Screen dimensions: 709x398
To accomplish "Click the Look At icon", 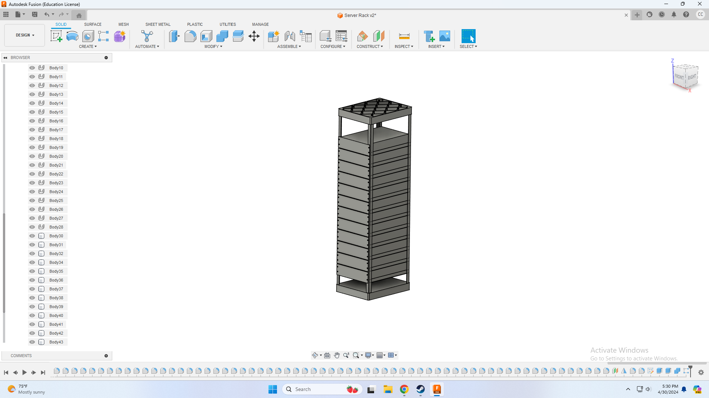I will [327, 355].
